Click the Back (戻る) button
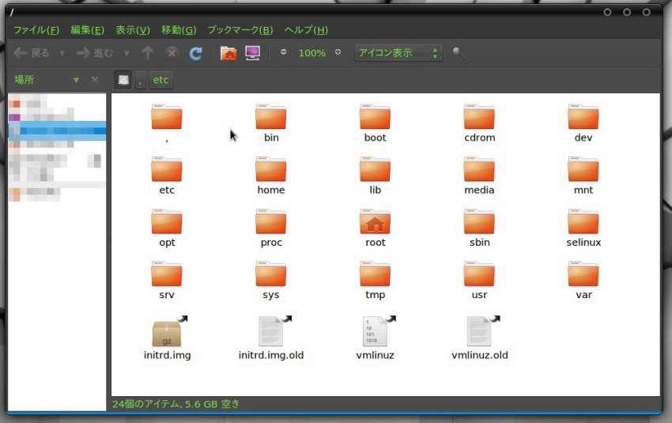 pyautogui.click(x=32, y=53)
